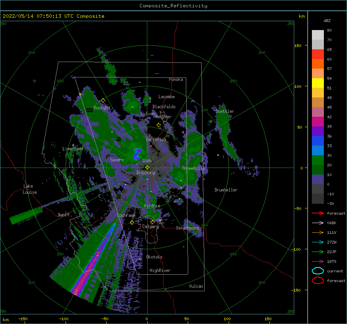The width and height of the screenshot is (347, 324).
Task: Click the red forecast ellipse icon
Action: pos(318,280)
